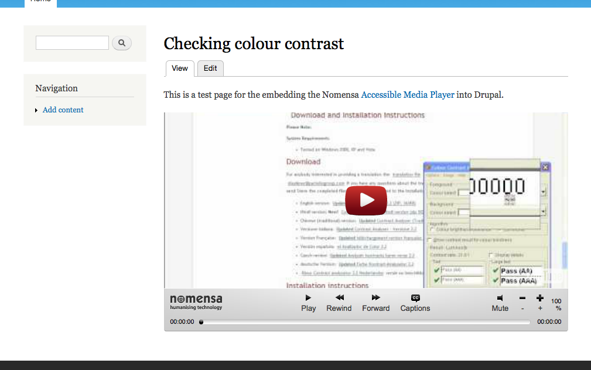Rewind the video
The image size is (591, 370).
tap(339, 303)
